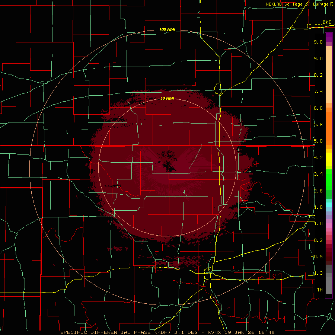The width and height of the screenshot is (335, 335).
Task: Click the 16:48 timestamp
Action: point(267,332)
